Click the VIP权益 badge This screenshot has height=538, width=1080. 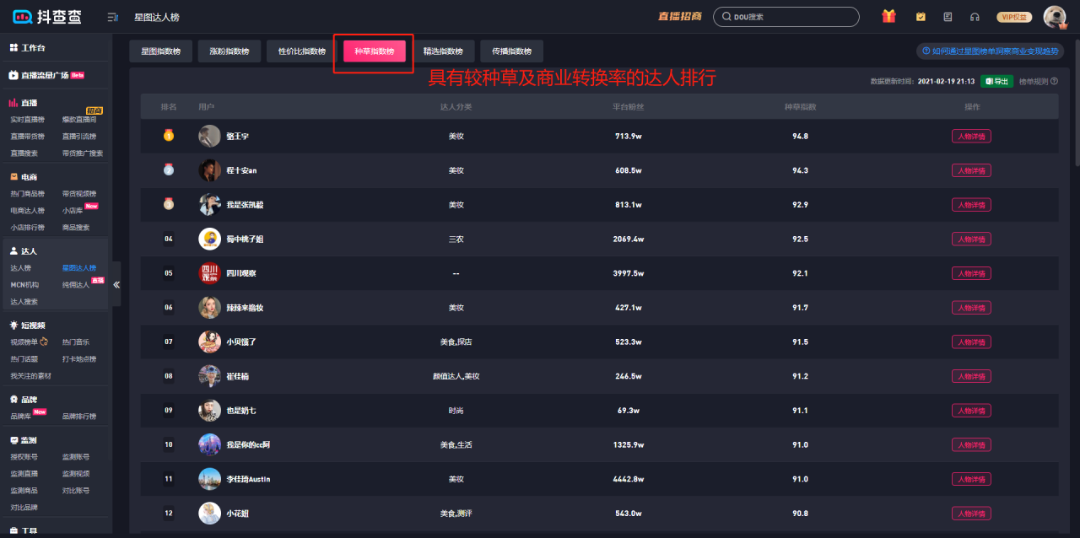click(x=1014, y=17)
